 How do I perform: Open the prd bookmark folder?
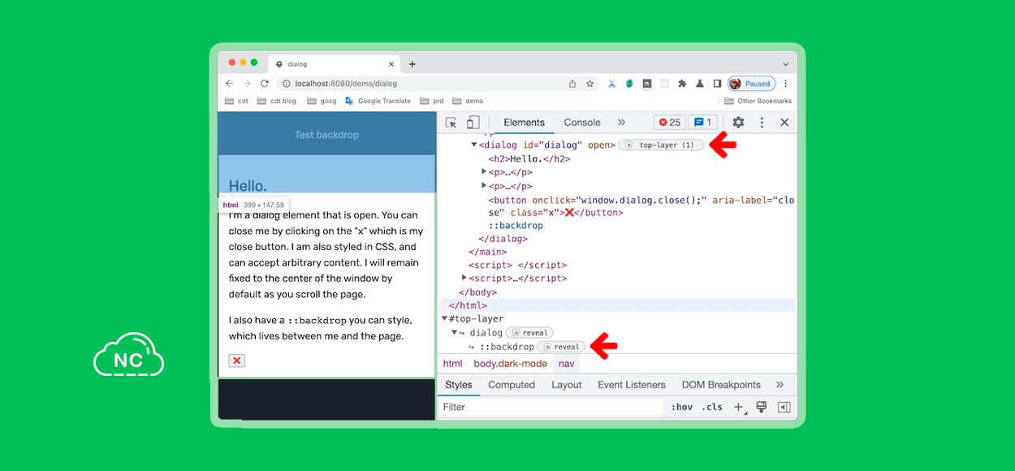[x=432, y=102]
